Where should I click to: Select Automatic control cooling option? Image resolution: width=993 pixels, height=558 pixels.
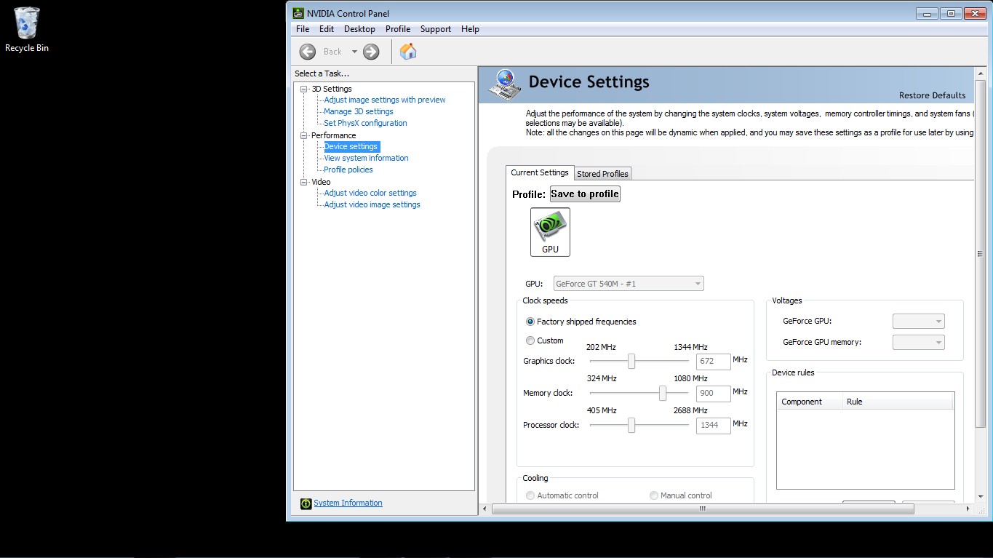[562, 495]
